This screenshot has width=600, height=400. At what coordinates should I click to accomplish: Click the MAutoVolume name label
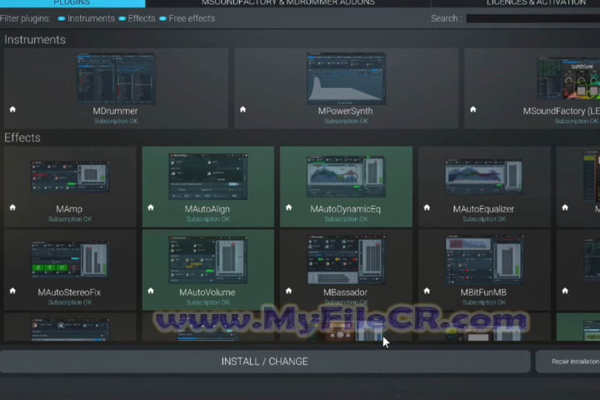pyautogui.click(x=207, y=292)
